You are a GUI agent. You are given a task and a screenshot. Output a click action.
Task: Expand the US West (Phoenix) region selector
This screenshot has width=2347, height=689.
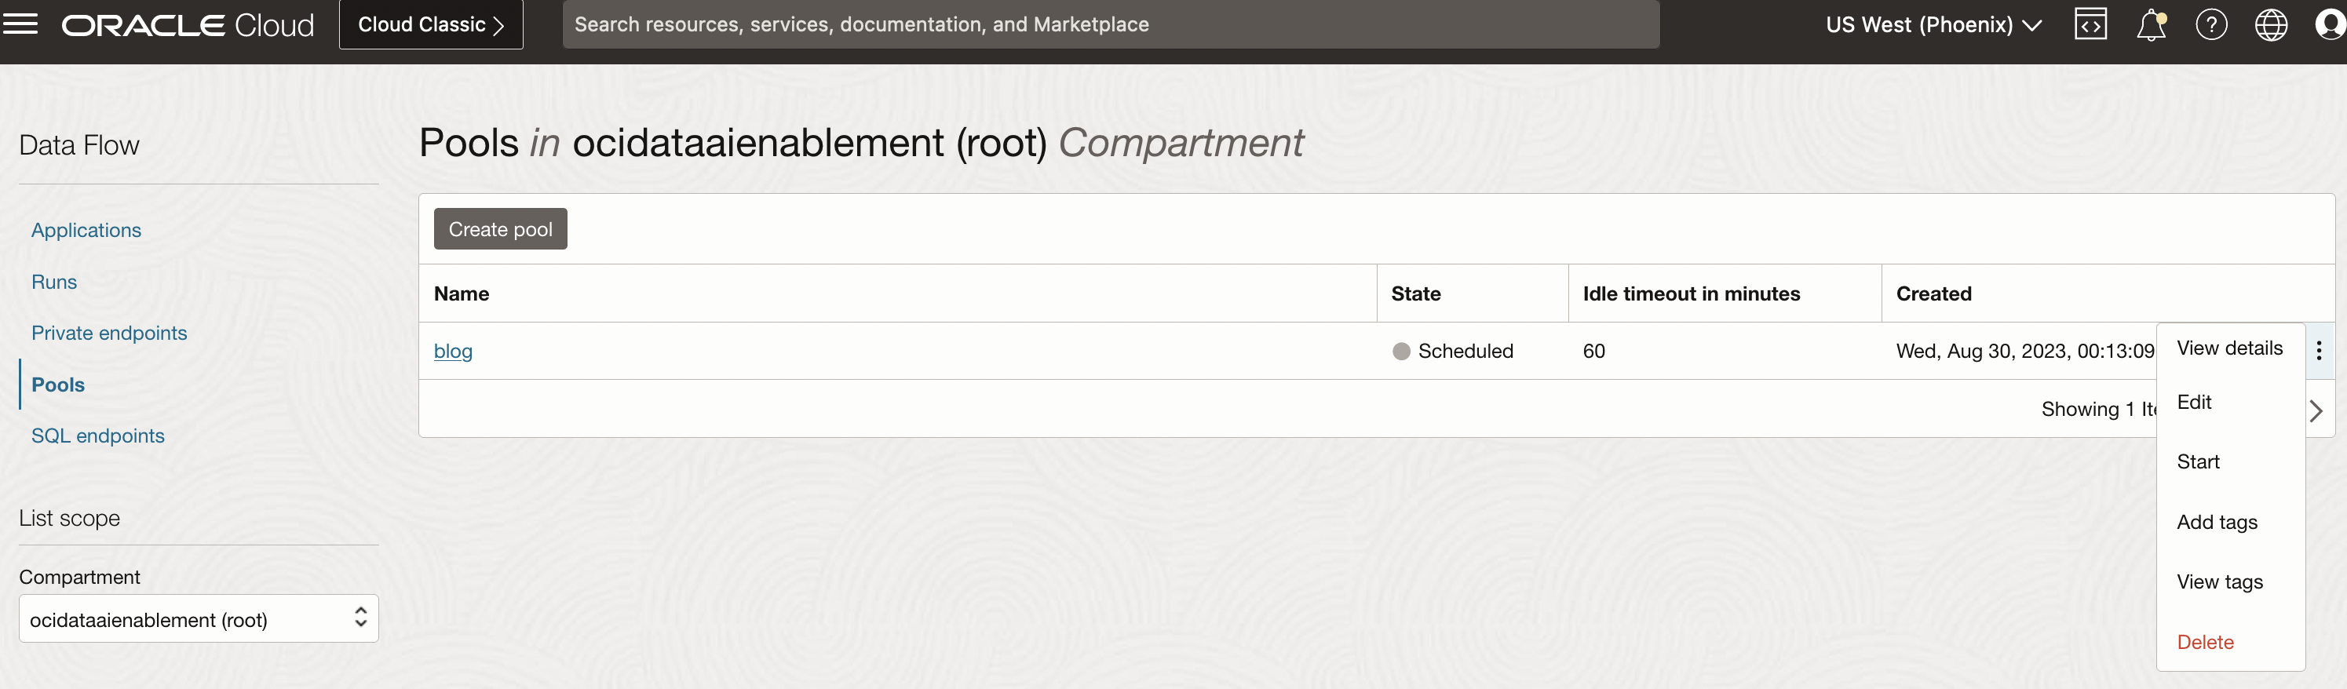(1933, 24)
